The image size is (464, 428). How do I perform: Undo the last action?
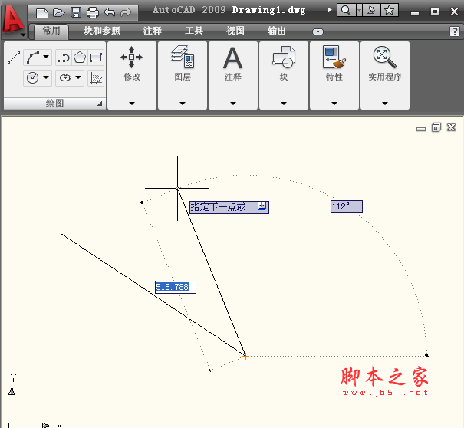110,12
